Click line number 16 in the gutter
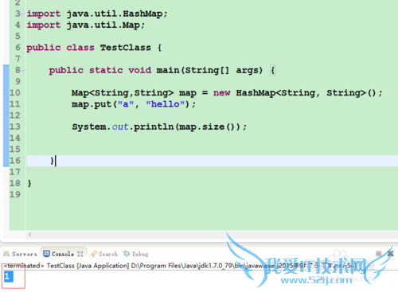 (x=15, y=161)
